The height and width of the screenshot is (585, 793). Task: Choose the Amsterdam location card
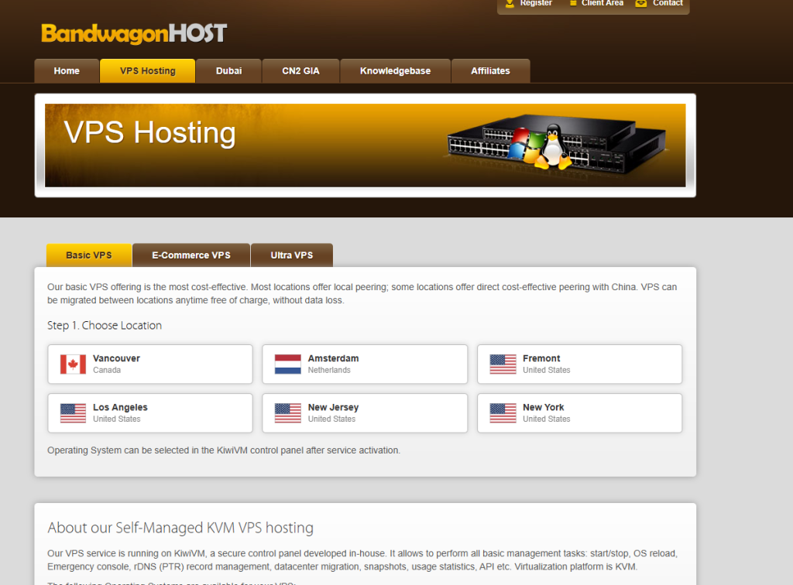coord(365,364)
